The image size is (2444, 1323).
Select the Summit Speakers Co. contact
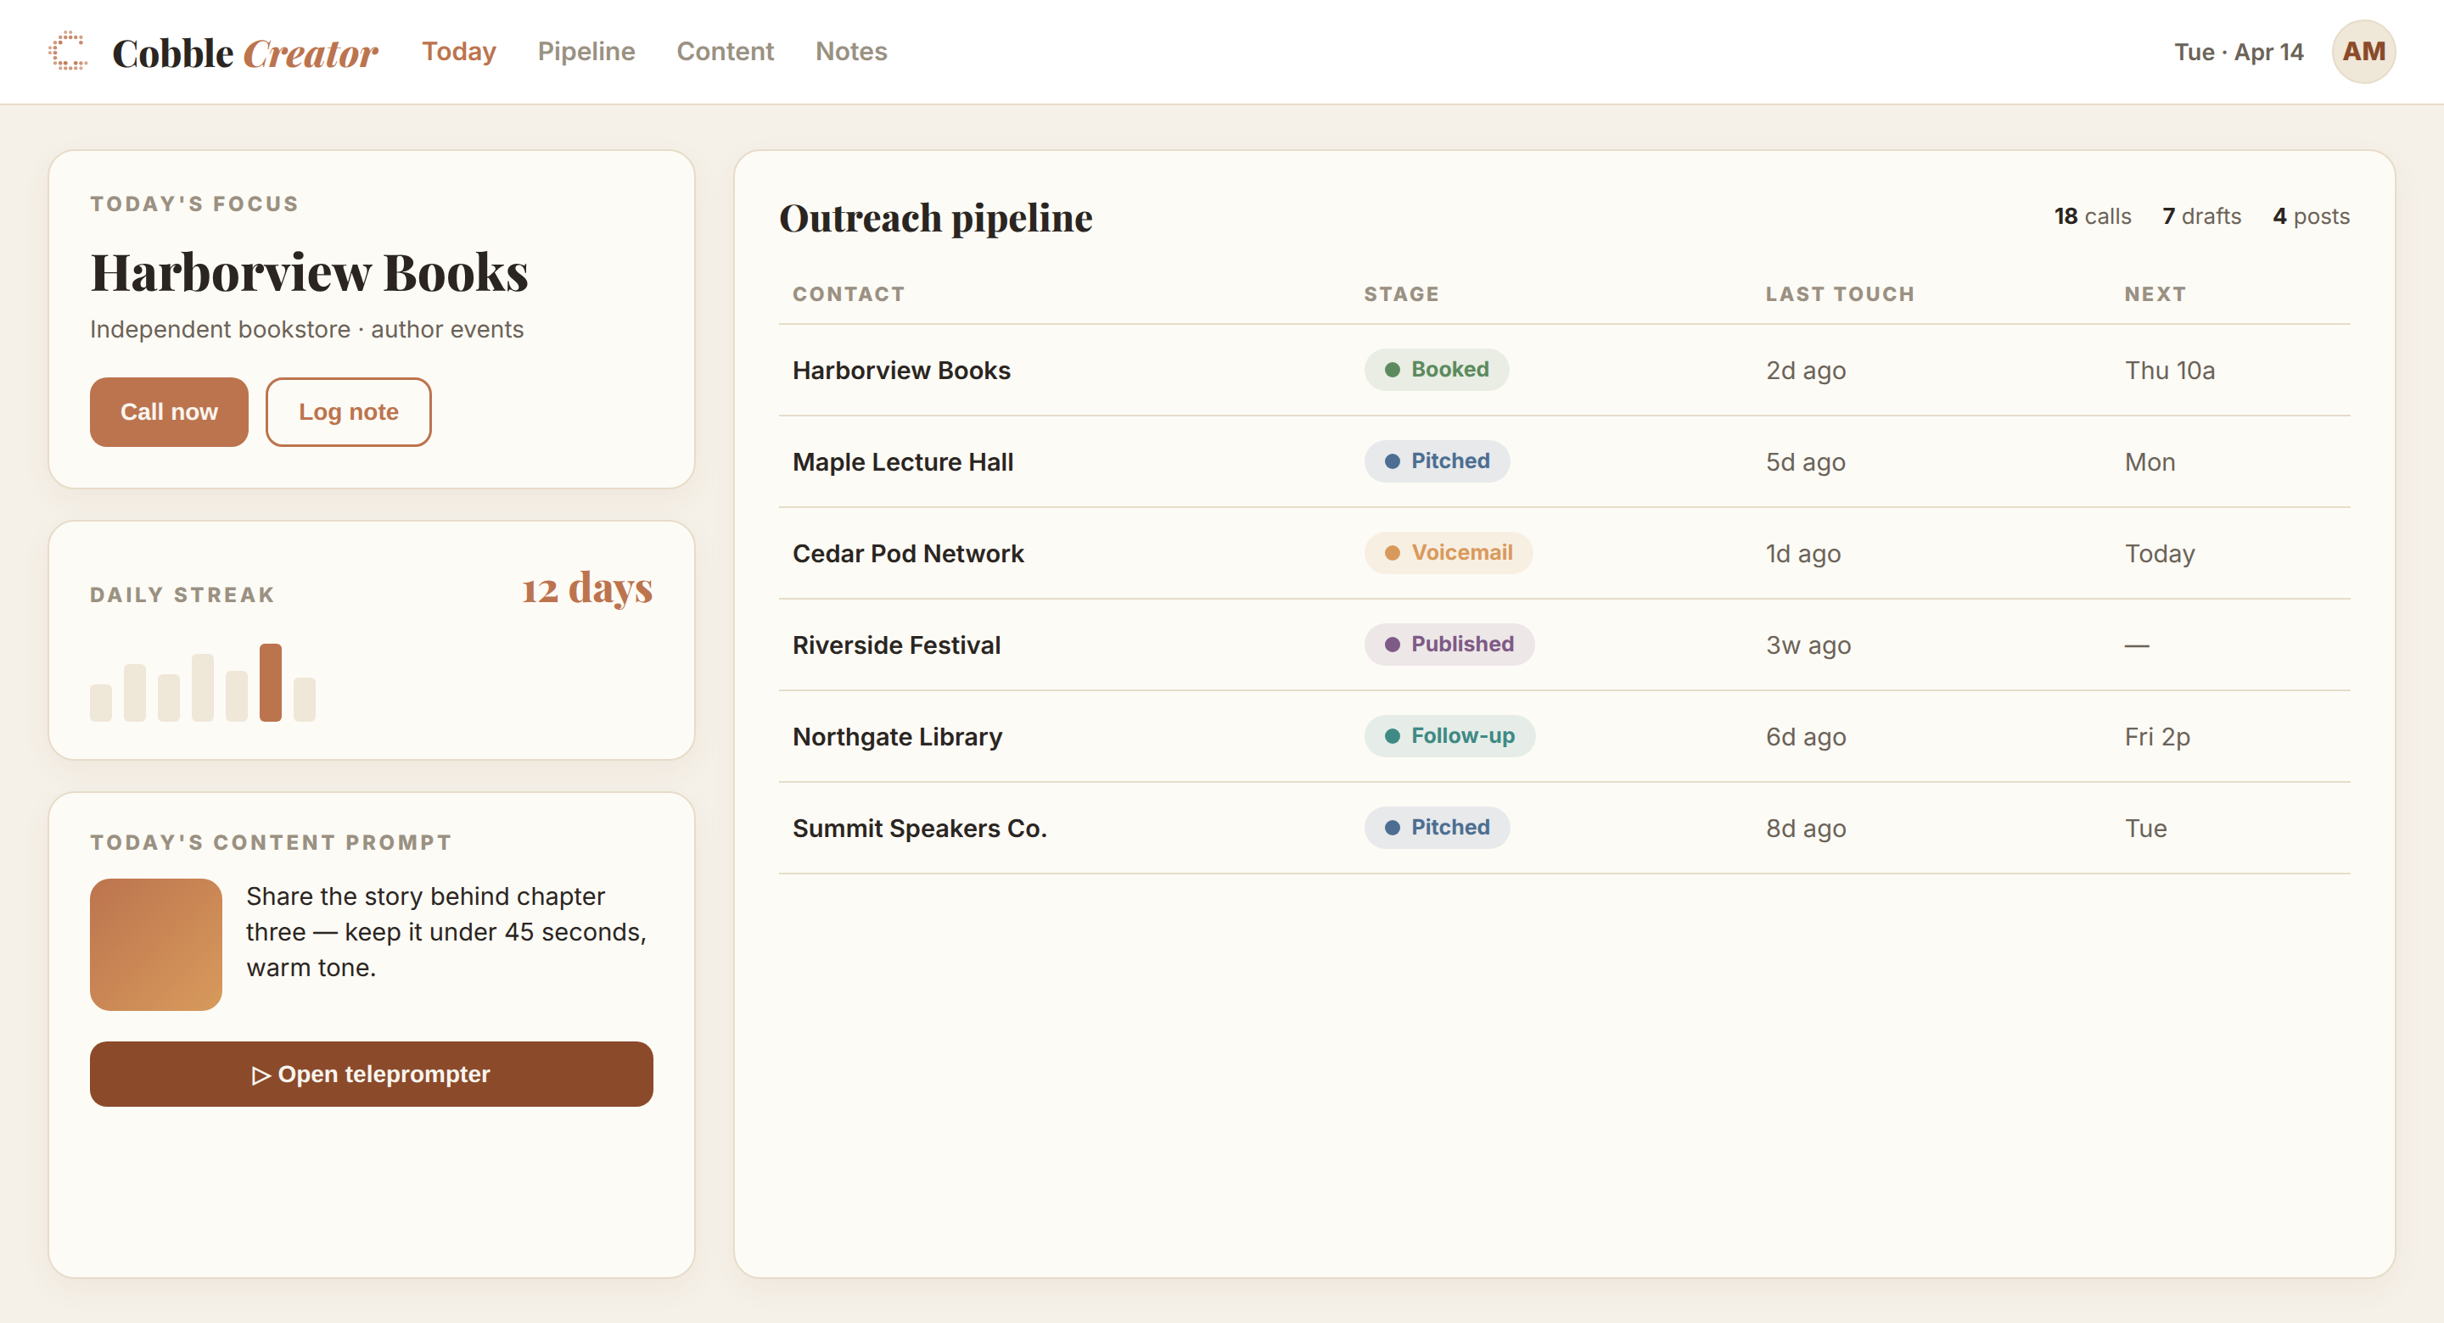click(x=919, y=828)
